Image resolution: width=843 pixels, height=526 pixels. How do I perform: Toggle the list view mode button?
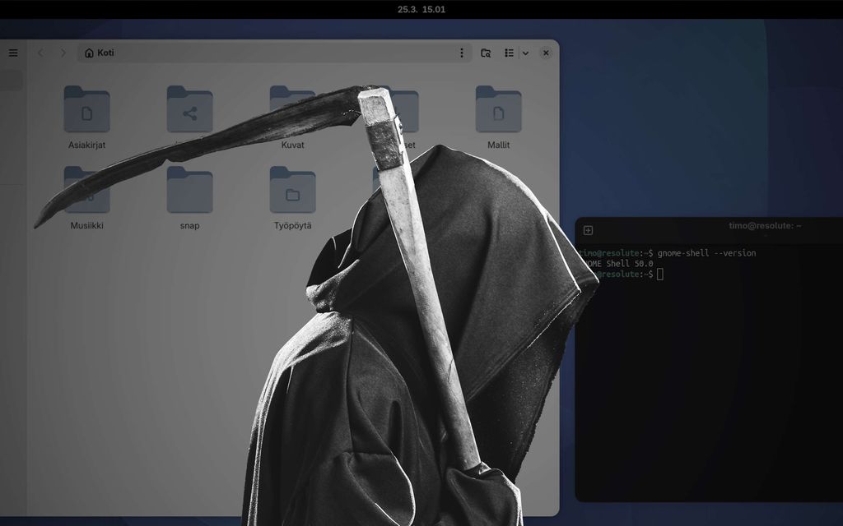pyautogui.click(x=508, y=53)
